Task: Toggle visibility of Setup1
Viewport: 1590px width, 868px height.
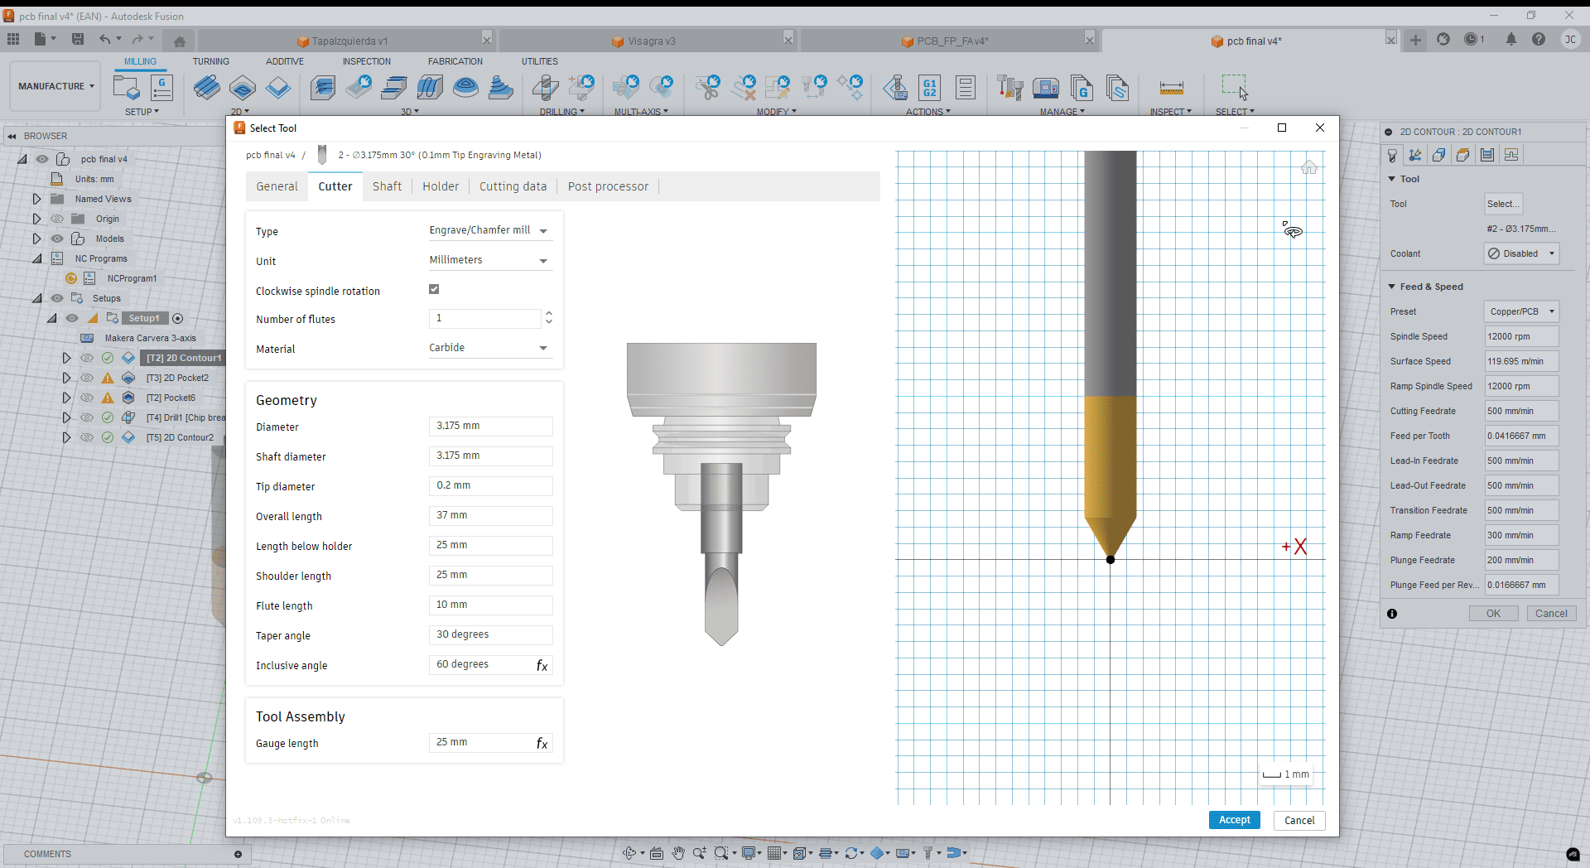Action: tap(73, 318)
